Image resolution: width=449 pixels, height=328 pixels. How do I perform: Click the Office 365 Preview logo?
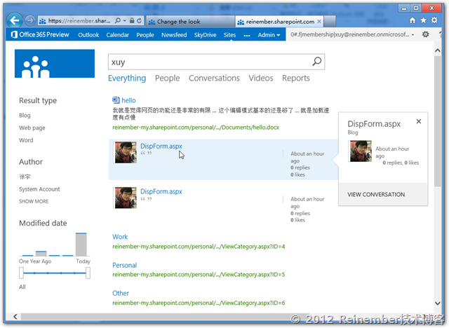(40, 34)
